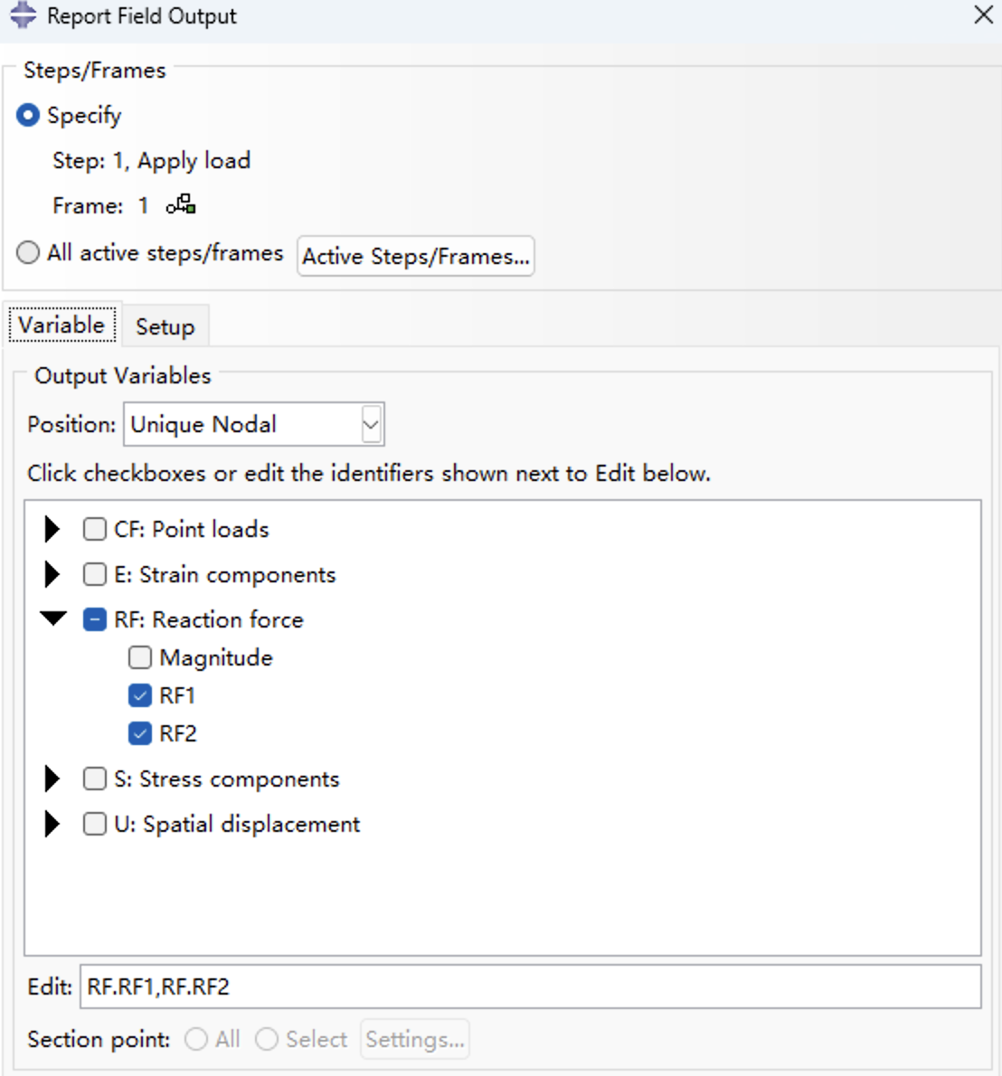1002x1076 pixels.
Task: Select the Variable tab
Action: [x=61, y=326]
